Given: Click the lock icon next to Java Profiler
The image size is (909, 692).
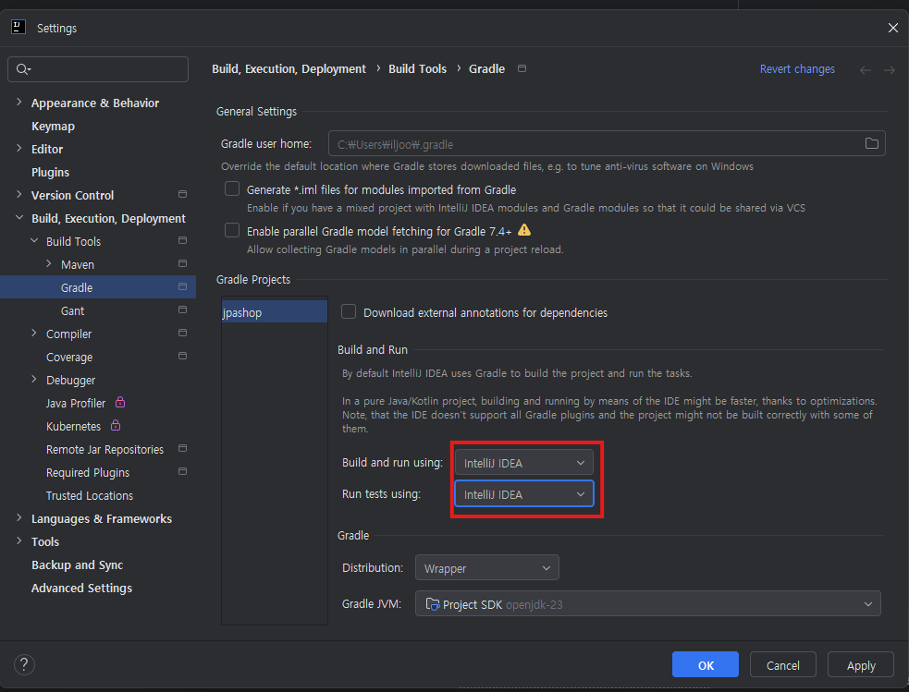Looking at the screenshot, I should click(x=120, y=402).
